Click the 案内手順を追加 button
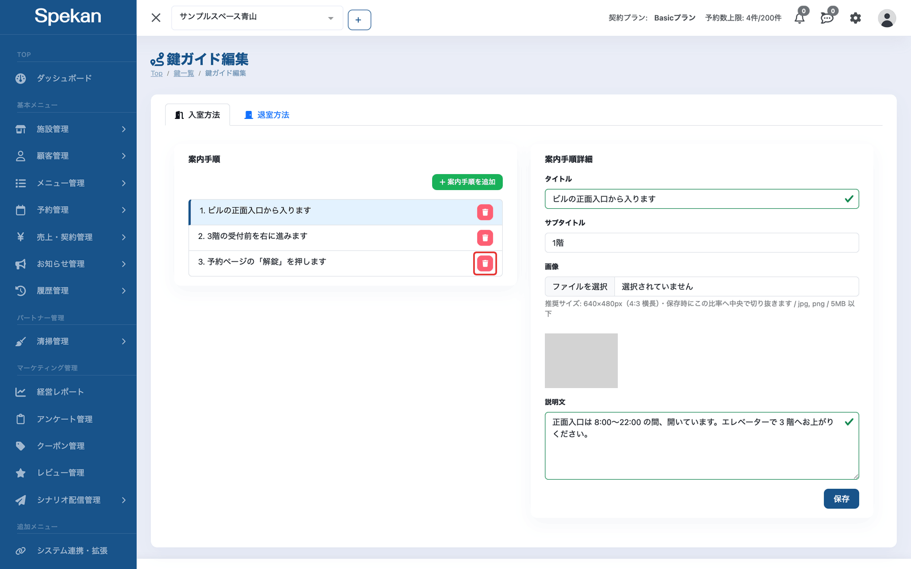 (x=467, y=182)
